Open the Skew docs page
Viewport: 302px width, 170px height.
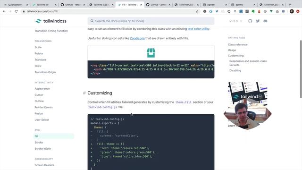tap(38, 66)
